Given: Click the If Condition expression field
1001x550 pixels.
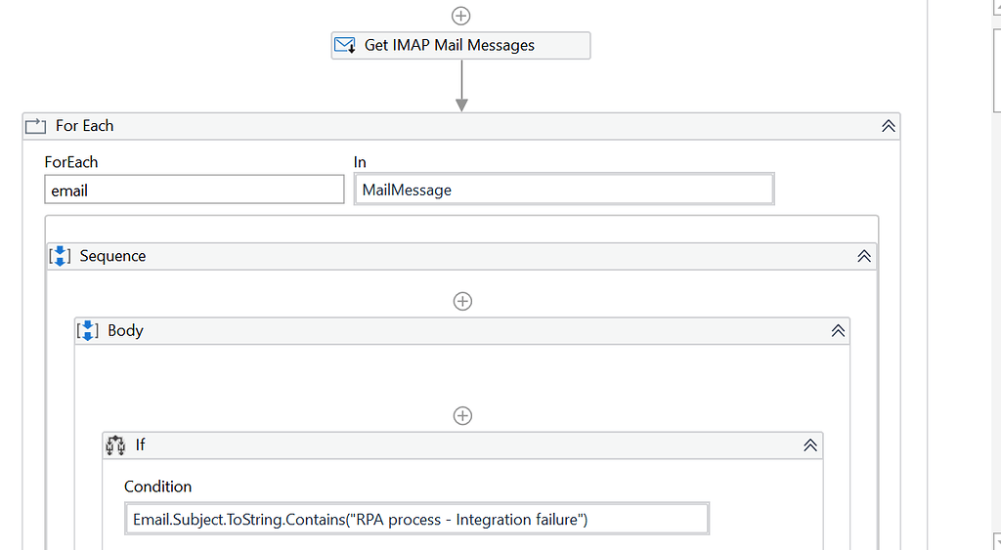Looking at the screenshot, I should click(x=416, y=519).
